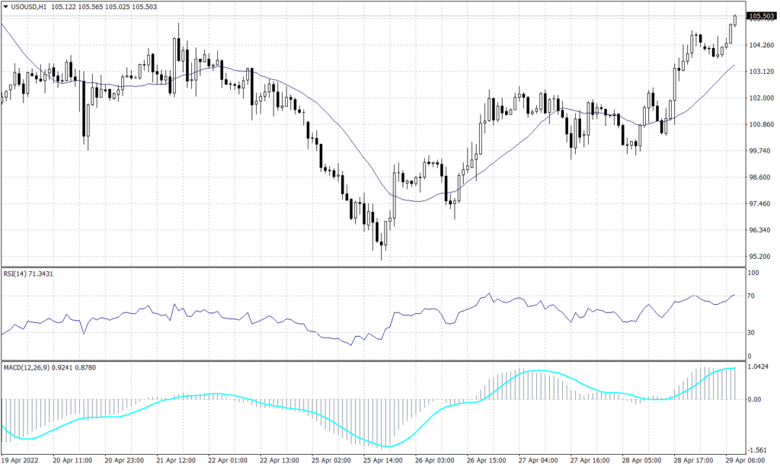This screenshot has height=467, width=780.
Task: Click the USOUSD,H1 chart title
Action: pyautogui.click(x=29, y=7)
